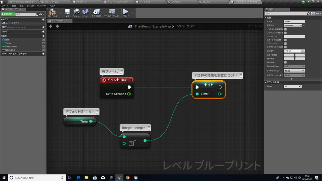322x181 pixels.
Task: Start play with プレイ button
Action: [125, 13]
